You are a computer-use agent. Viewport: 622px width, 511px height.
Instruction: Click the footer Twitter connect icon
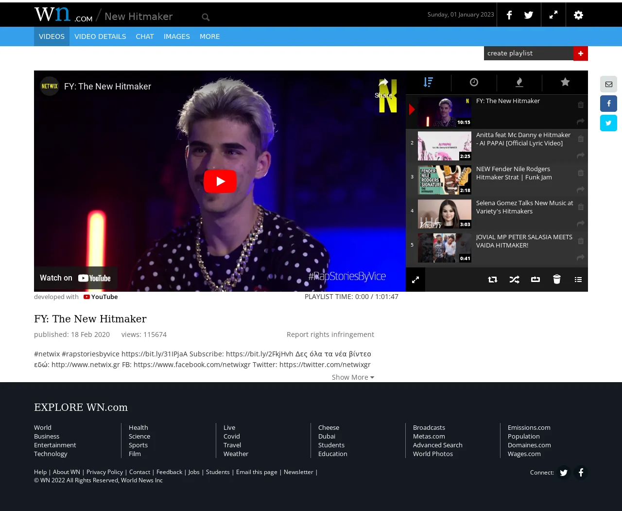(564, 473)
